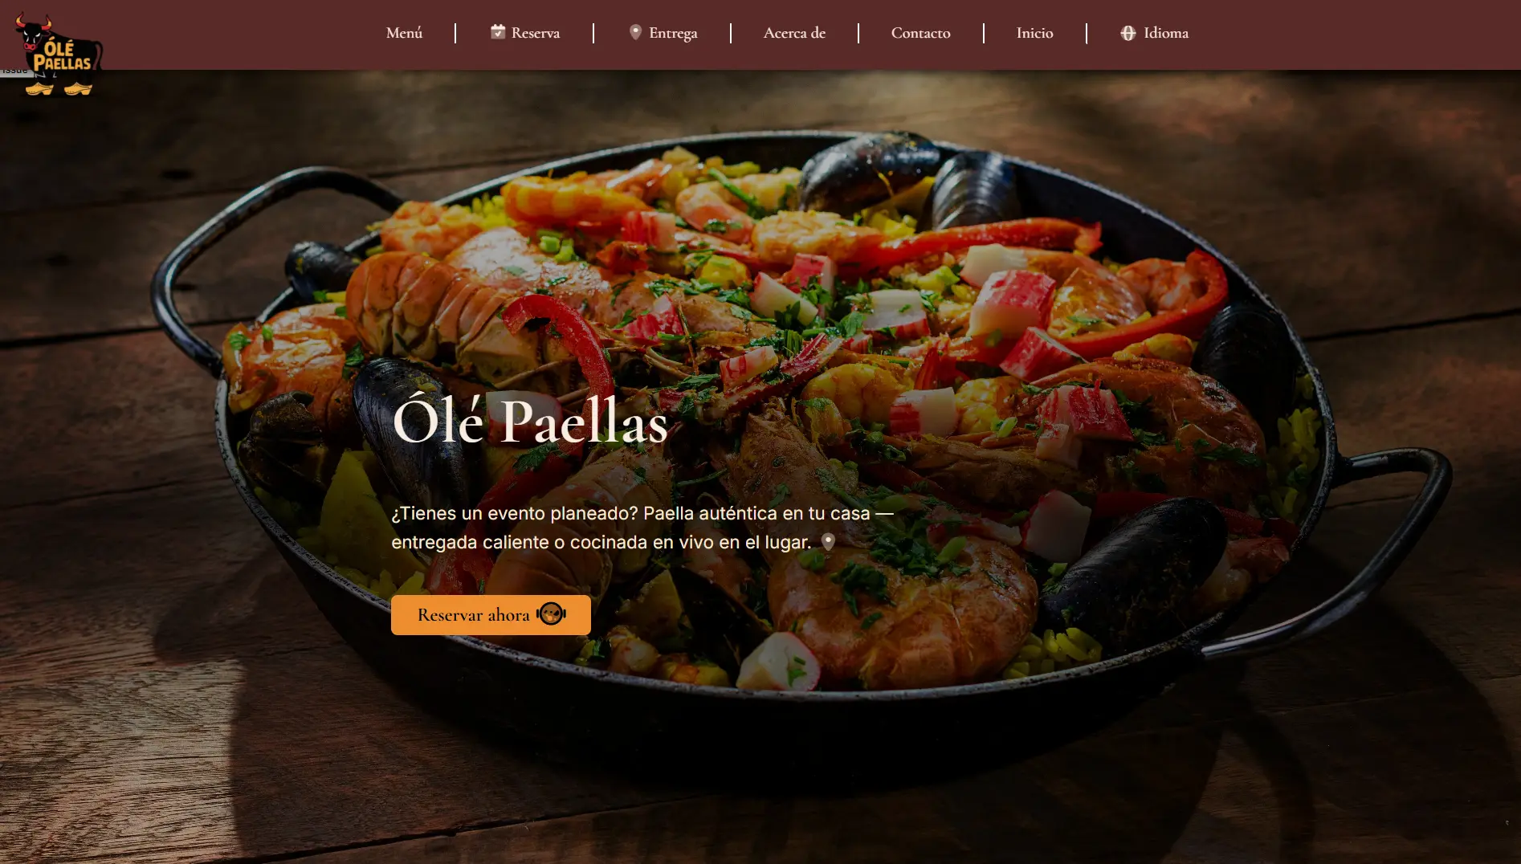Navigate to Contacto
The image size is (1521, 864).
(x=920, y=33)
